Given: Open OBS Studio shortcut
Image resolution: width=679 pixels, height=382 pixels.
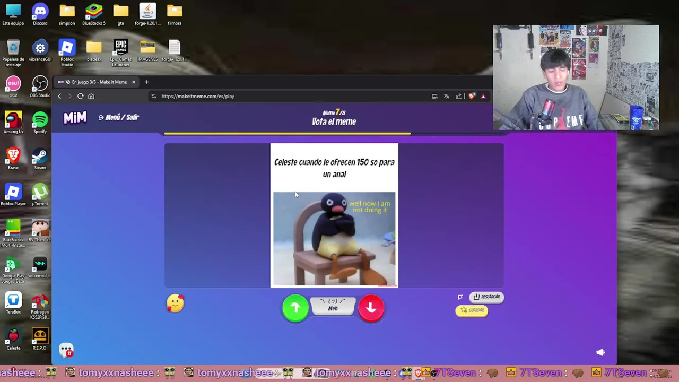Looking at the screenshot, I should pos(40,86).
